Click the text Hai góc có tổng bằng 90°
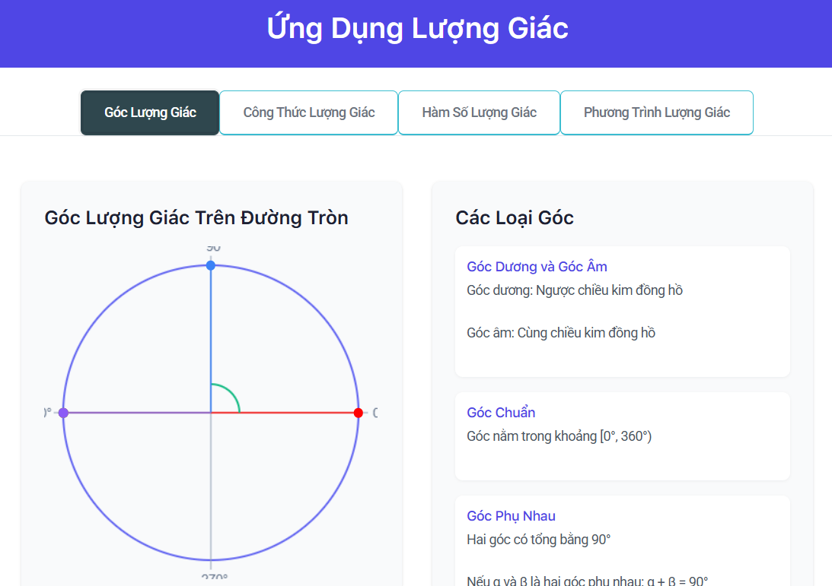Viewport: 832px width, 586px height. point(539,540)
